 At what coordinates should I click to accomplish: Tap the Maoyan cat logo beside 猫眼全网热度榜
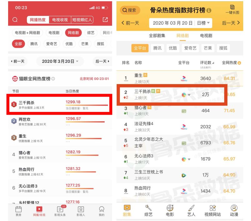pyautogui.click(x=15, y=79)
